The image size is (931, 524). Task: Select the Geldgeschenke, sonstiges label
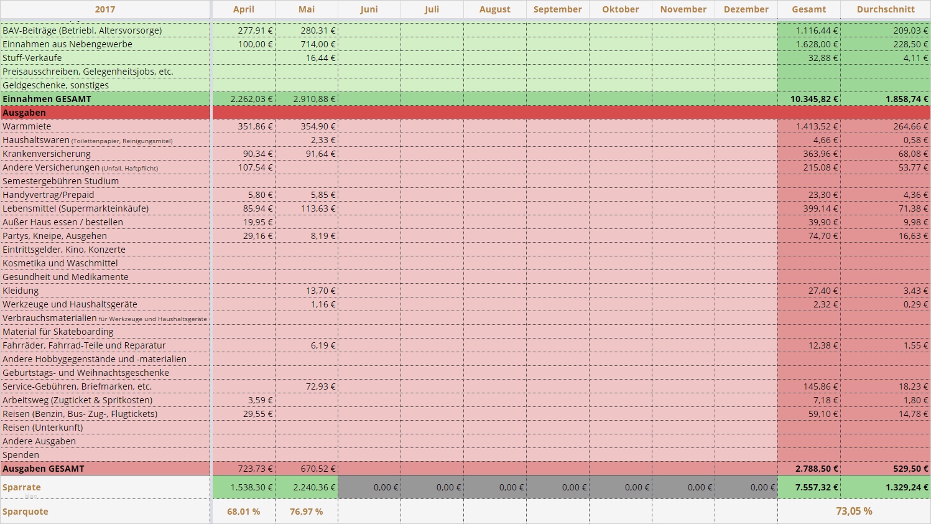pos(55,85)
